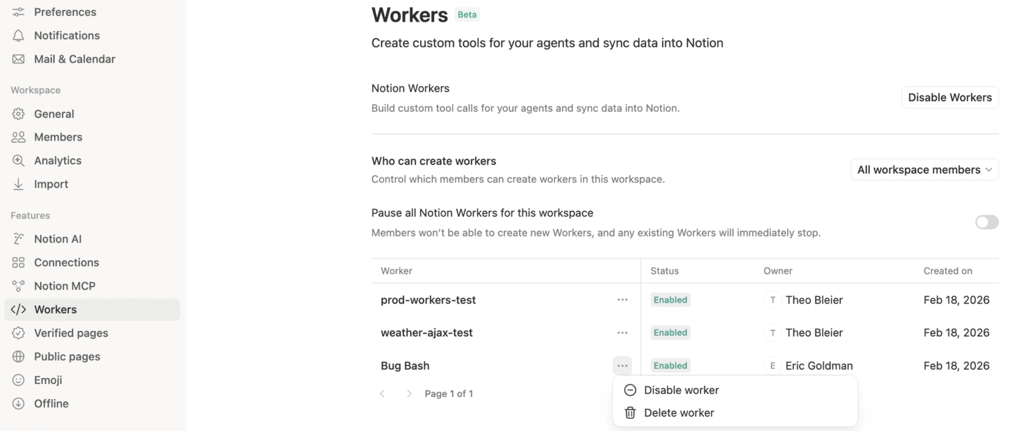Image resolution: width=1024 pixels, height=431 pixels.
Task: Click the Page 1 of 1 indicator
Action: 449,393
